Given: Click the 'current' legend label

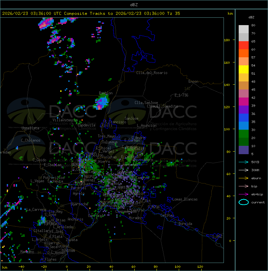Looking at the screenshot, I should pyautogui.click(x=258, y=202).
